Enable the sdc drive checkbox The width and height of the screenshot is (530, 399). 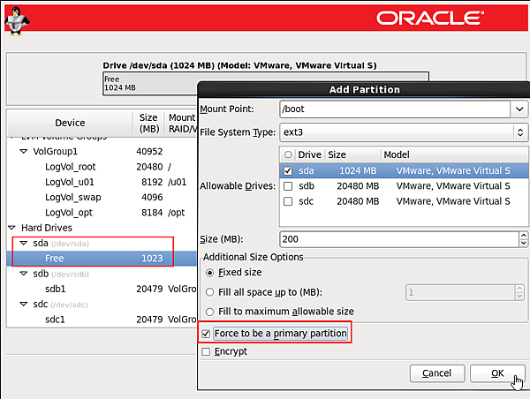[x=288, y=201]
